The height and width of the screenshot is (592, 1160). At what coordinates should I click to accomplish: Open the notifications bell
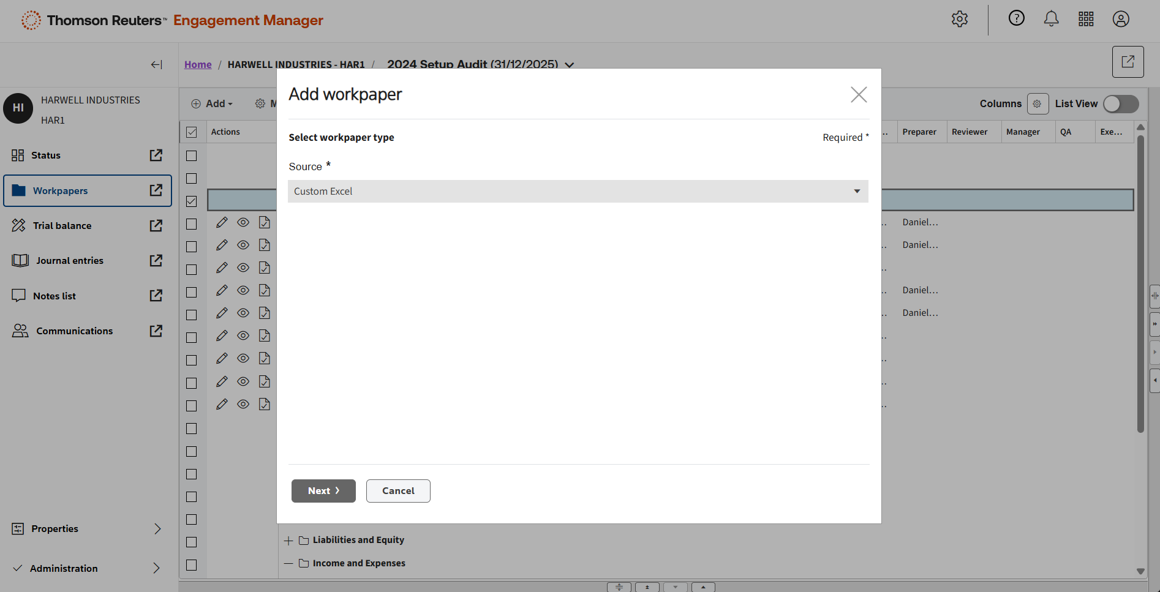tap(1051, 19)
